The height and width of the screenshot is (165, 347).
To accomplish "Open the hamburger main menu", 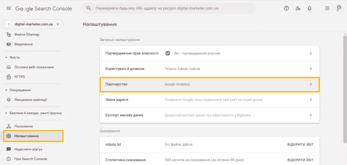I will [x=8, y=8].
